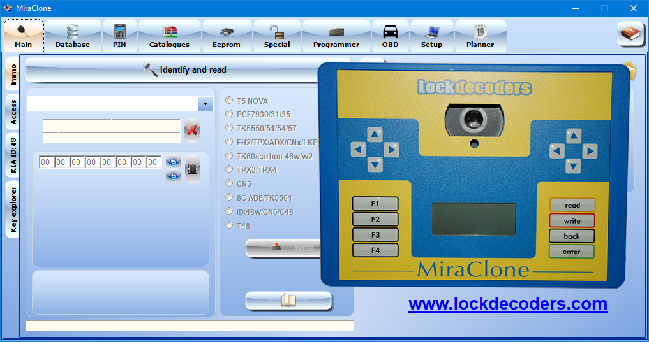Viewport: 649px width, 342px height.
Task: Click the first 00 hex byte field
Action: coord(46,162)
